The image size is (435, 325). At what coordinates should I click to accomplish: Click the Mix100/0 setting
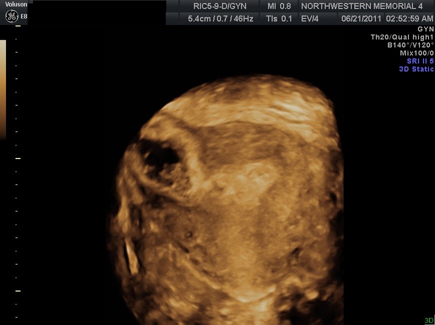tap(417, 53)
